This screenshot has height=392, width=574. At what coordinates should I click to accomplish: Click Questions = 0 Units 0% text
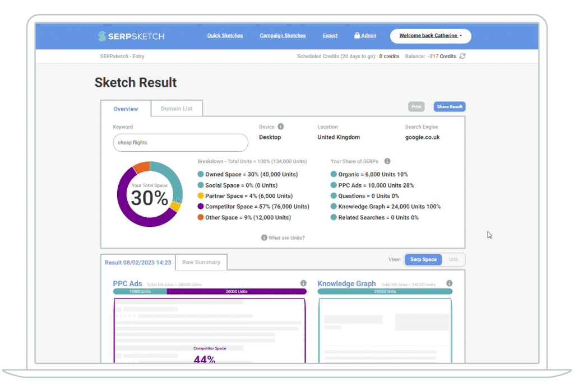(369, 196)
